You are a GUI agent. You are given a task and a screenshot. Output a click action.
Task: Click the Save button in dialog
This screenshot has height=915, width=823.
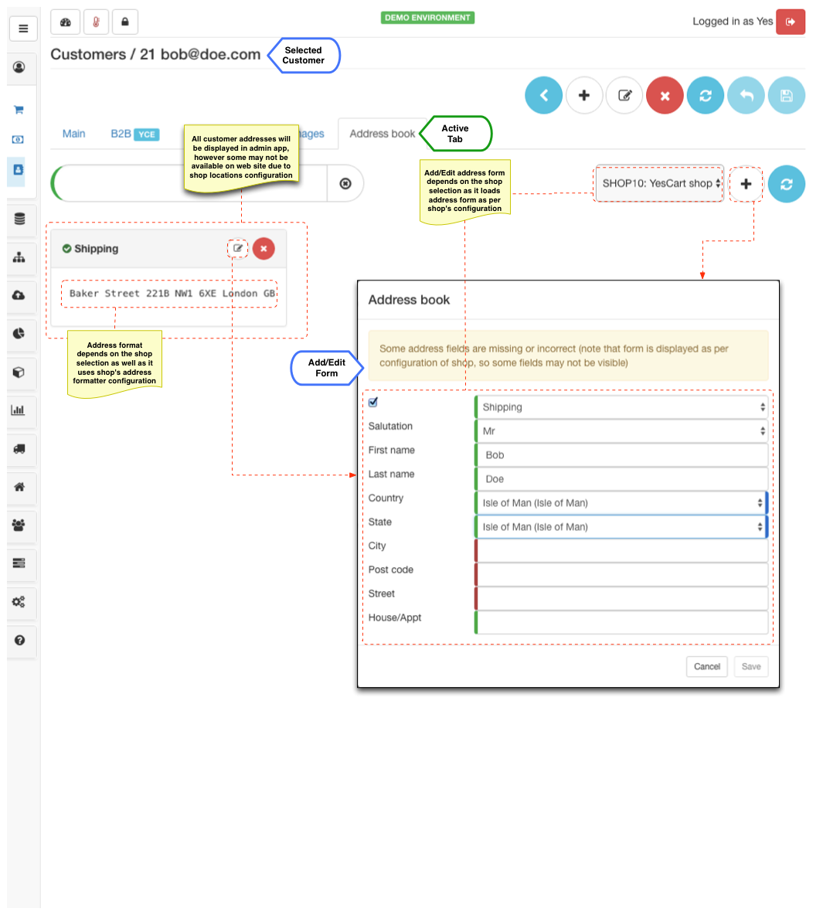(751, 666)
